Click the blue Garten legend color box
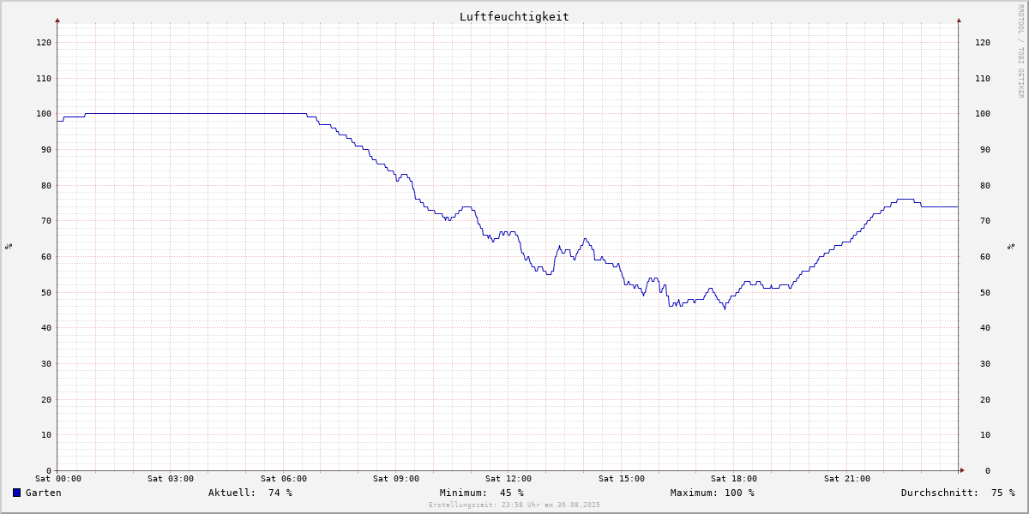Image resolution: width=1029 pixels, height=514 pixels. click(16, 493)
